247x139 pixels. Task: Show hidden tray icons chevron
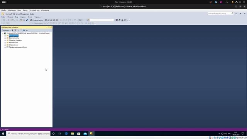click(219, 134)
